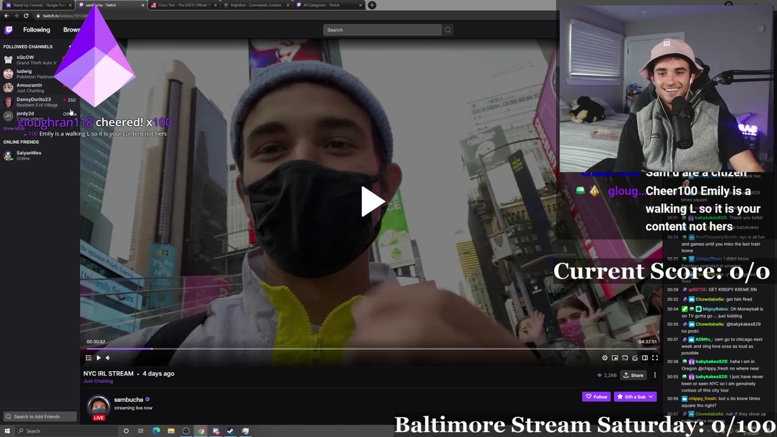Screen dimensions: 777x437
Task: Click the Twitch search magnifier button
Action: pyautogui.click(x=448, y=30)
